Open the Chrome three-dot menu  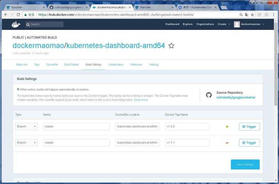click(x=273, y=15)
